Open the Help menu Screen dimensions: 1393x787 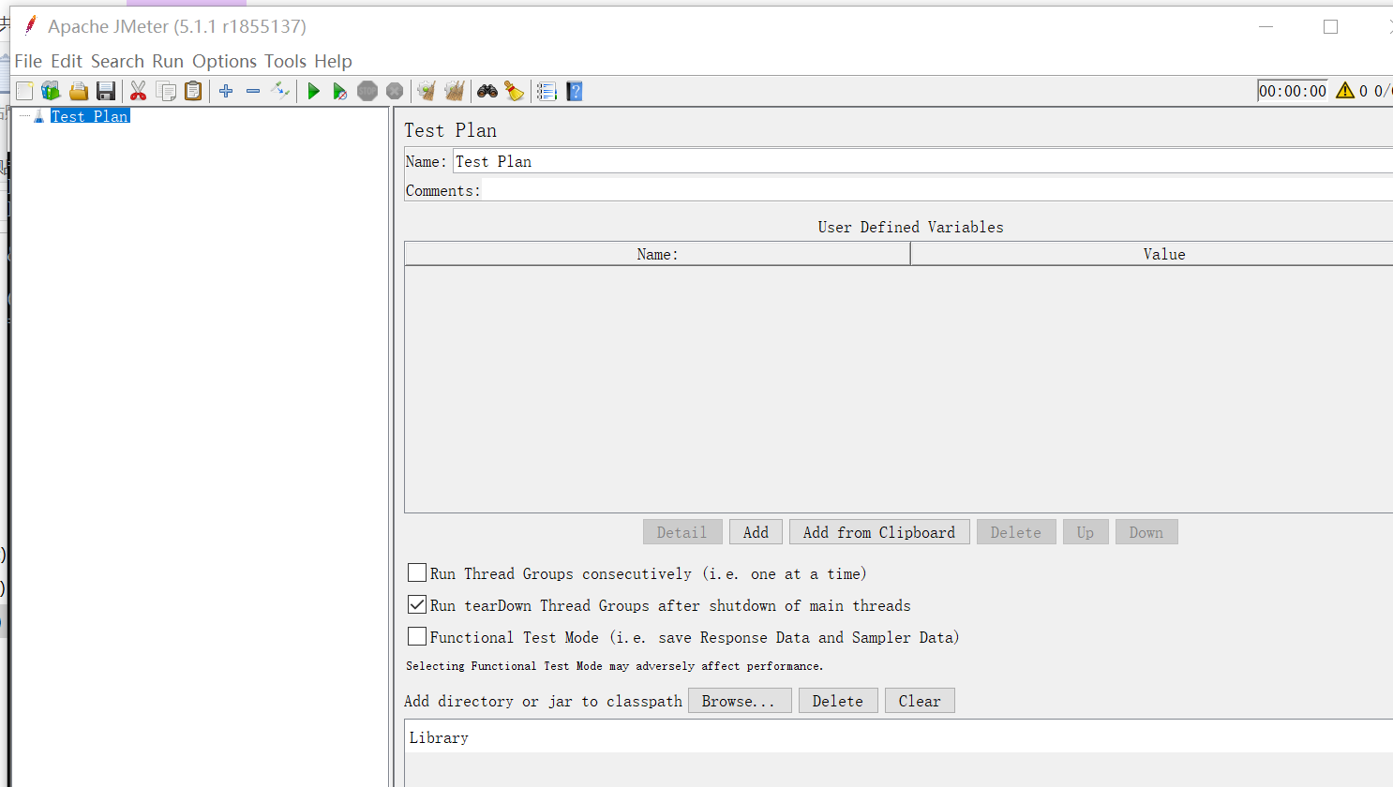pyautogui.click(x=333, y=61)
